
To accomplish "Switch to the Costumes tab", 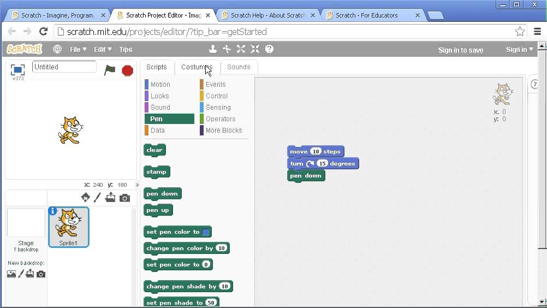I will point(197,67).
